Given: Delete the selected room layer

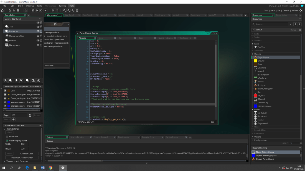Looking at the screenshot, I should coord(39,80).
